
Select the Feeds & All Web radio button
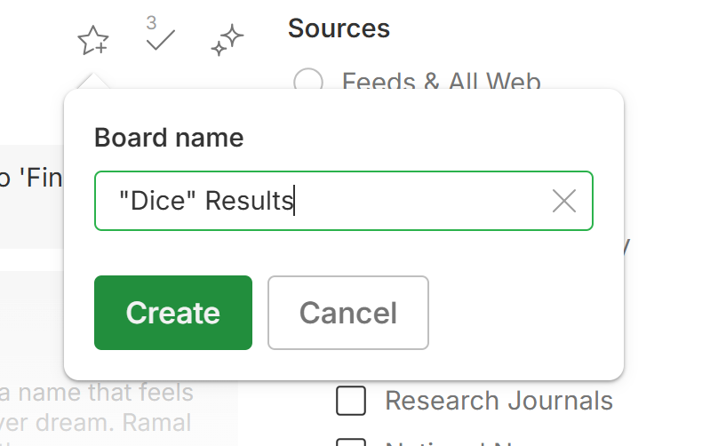click(x=308, y=84)
